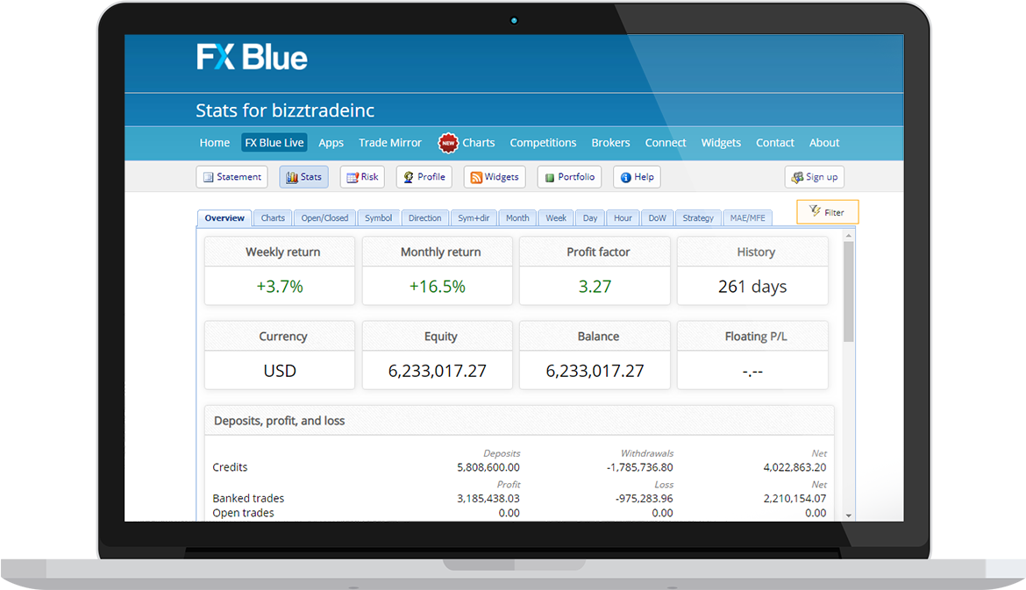This screenshot has width=1026, height=590.
Task: Click the banked net 2,210,154.07
Action: coord(794,499)
